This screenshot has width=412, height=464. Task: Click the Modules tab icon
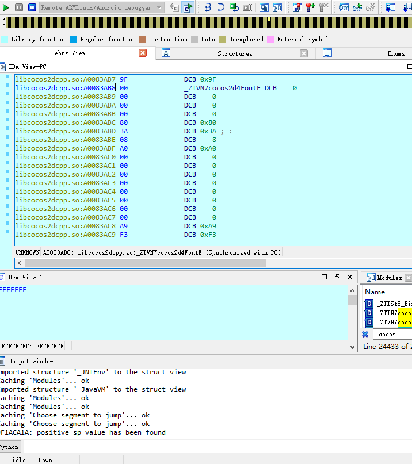pos(371,277)
